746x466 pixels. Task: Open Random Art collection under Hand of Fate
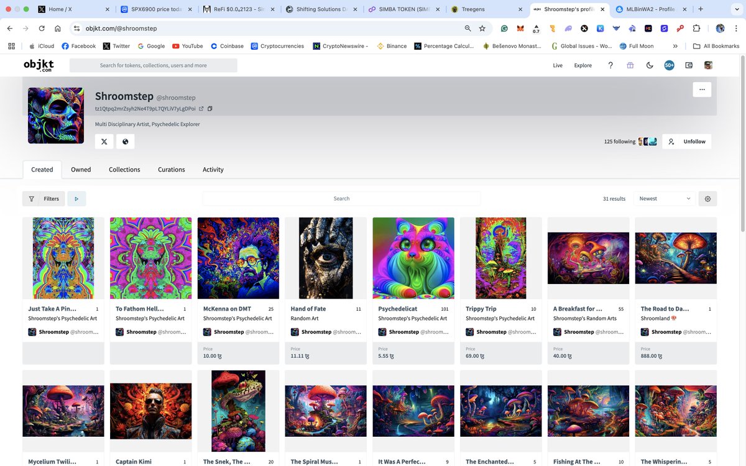coord(306,318)
